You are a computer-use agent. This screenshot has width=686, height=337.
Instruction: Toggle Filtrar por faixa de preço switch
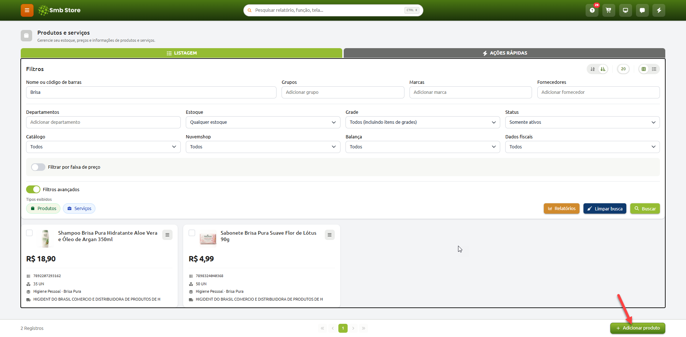point(38,167)
